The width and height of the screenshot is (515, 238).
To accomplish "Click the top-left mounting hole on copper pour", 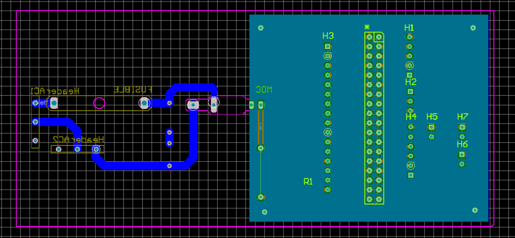I will click(x=260, y=28).
